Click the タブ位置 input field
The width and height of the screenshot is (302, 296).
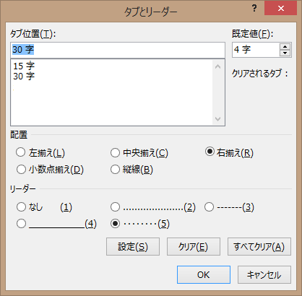pyautogui.click(x=118, y=50)
